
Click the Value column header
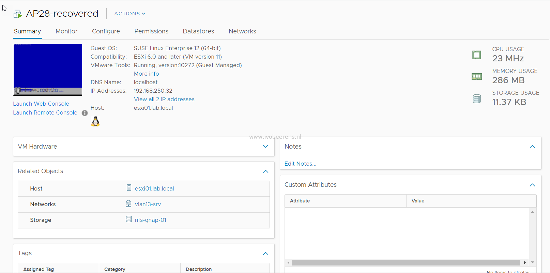point(471,201)
